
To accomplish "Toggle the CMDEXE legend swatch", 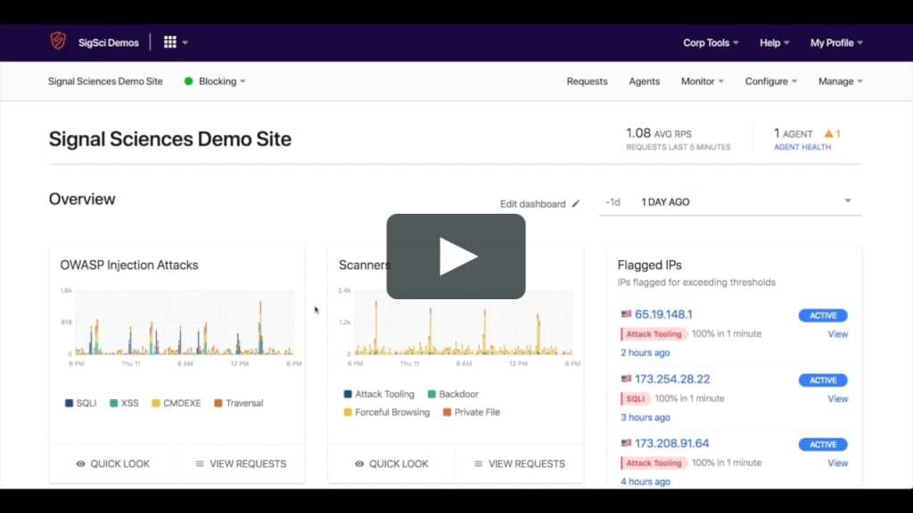I will coord(155,403).
